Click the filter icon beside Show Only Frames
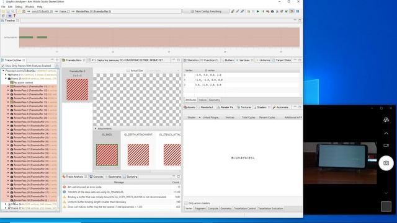 [x=57, y=66]
